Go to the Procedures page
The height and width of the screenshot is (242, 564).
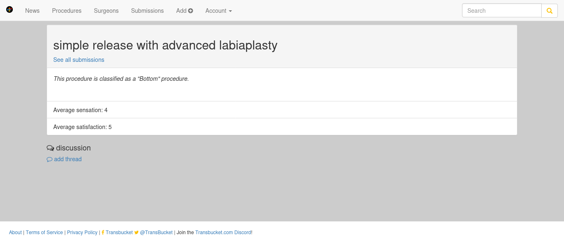click(x=67, y=11)
